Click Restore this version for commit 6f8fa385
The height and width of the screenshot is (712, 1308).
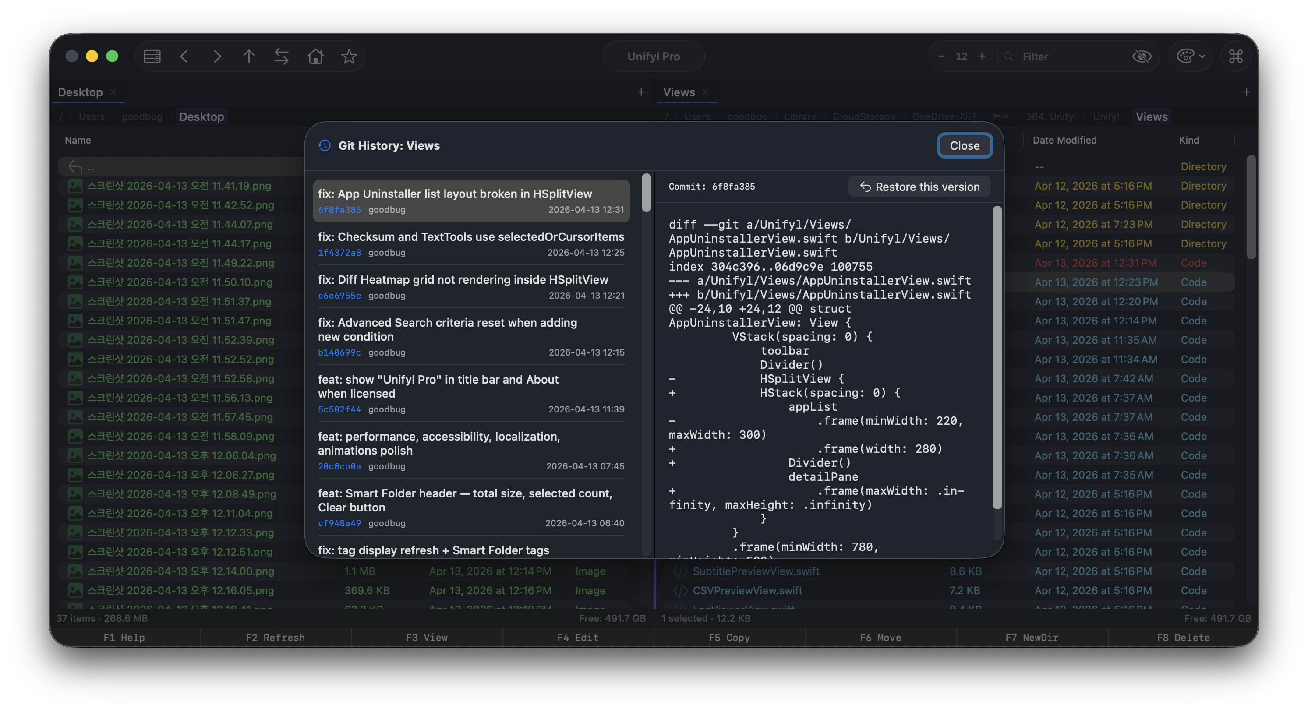pyautogui.click(x=919, y=186)
